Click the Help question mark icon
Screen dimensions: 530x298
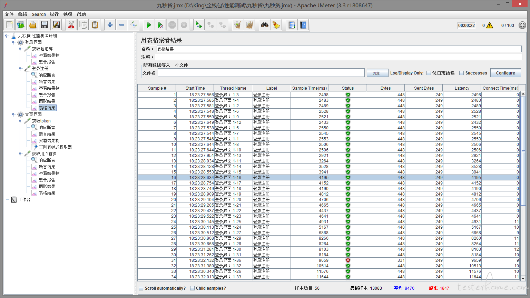coord(303,25)
